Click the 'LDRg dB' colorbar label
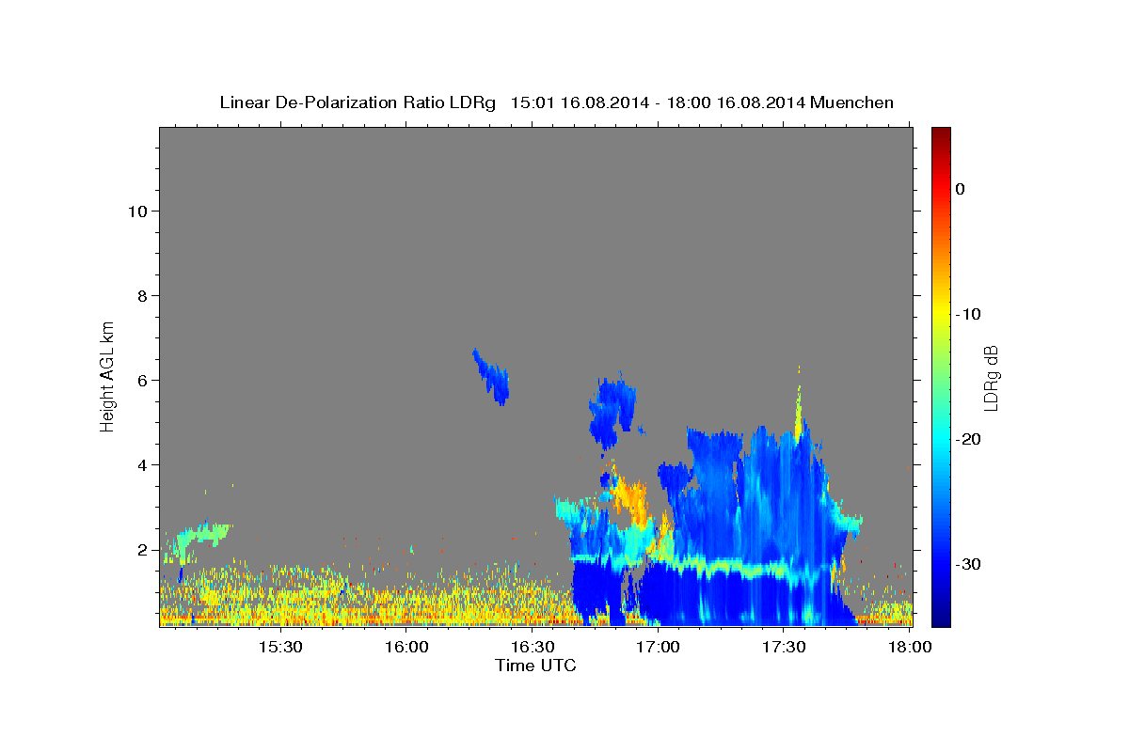This screenshot has width=1129, height=752. [991, 376]
